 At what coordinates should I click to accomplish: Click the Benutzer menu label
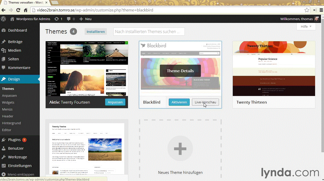[16, 148]
